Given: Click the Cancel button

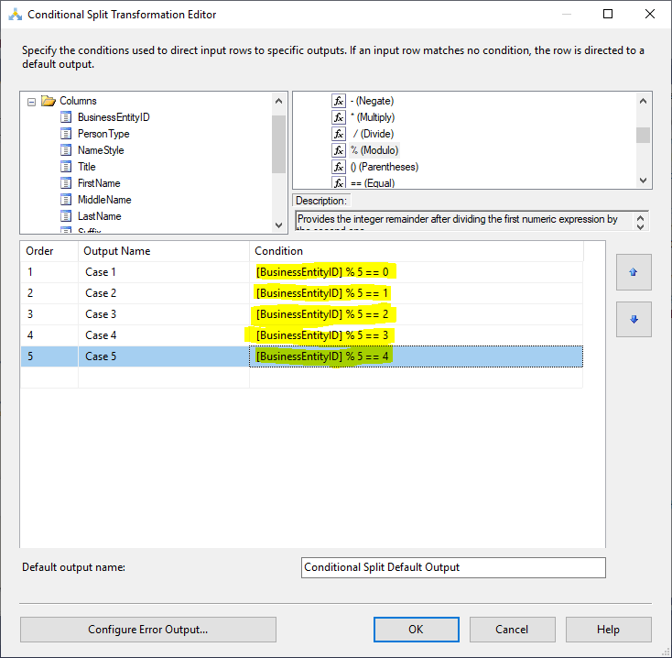Looking at the screenshot, I should click(x=512, y=630).
